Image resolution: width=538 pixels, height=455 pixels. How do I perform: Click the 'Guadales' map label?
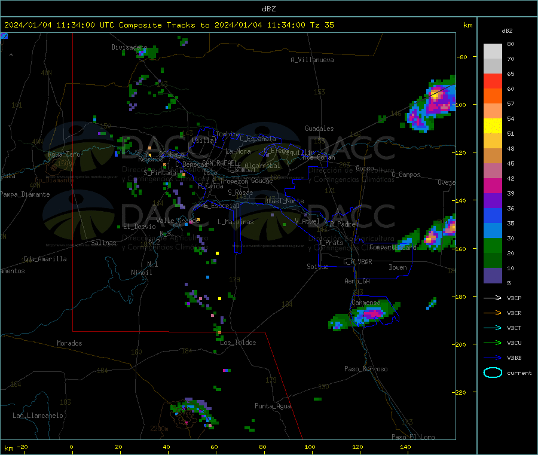click(x=319, y=129)
